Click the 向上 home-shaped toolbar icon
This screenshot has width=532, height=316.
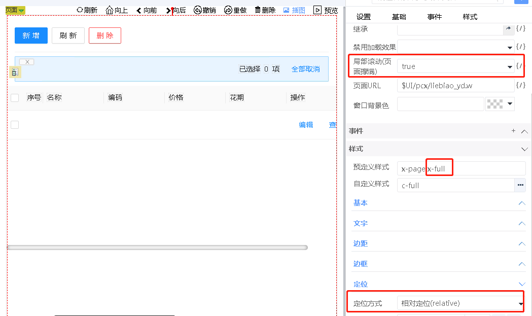pos(110,10)
